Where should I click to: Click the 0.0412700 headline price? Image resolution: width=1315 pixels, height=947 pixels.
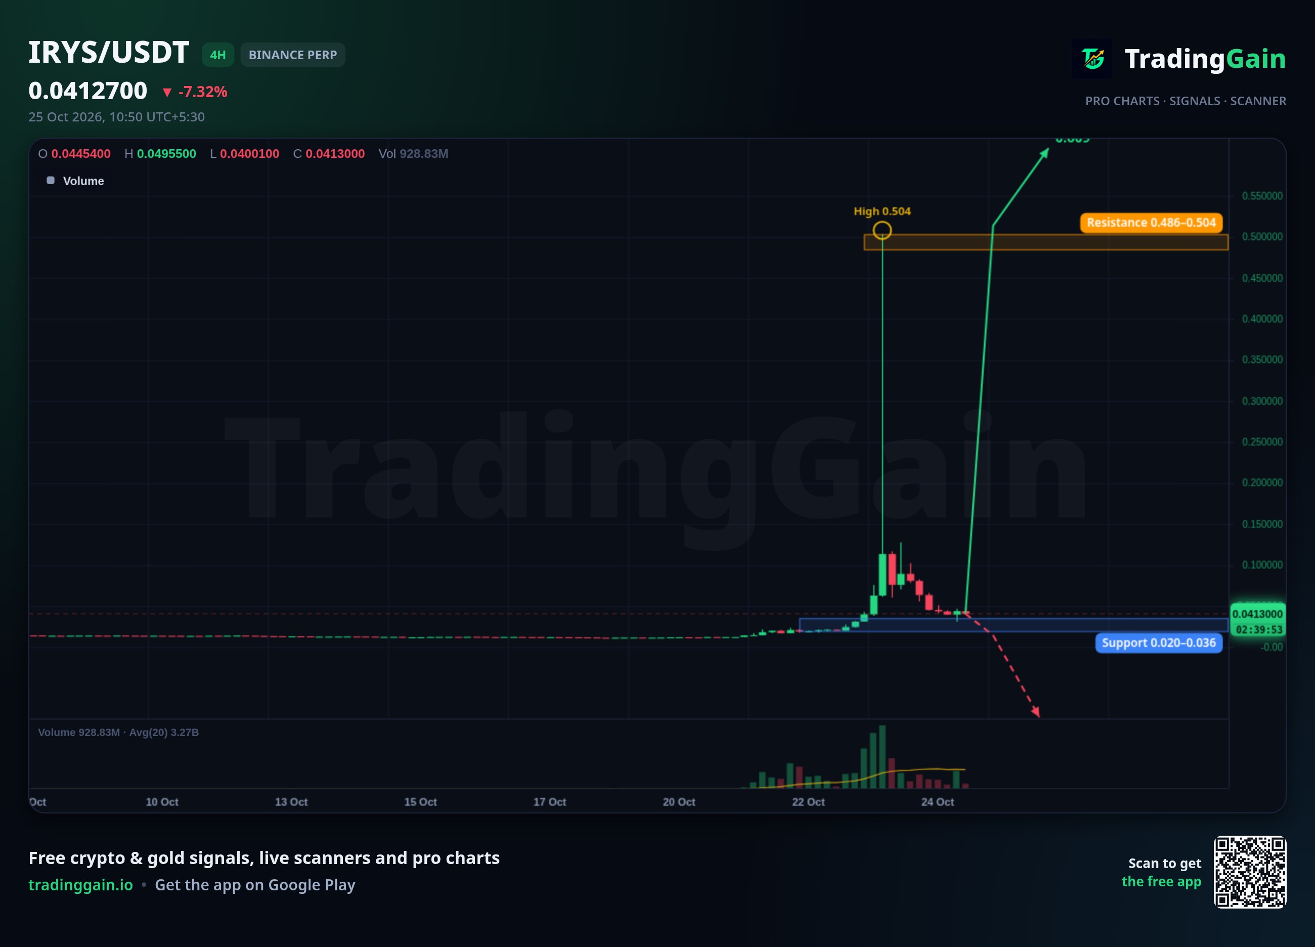point(87,91)
